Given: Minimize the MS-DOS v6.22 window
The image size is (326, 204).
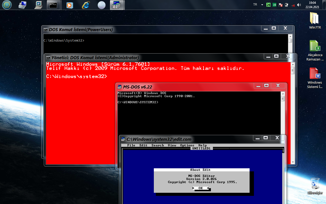Looking at the screenshot, I should click(259, 86).
